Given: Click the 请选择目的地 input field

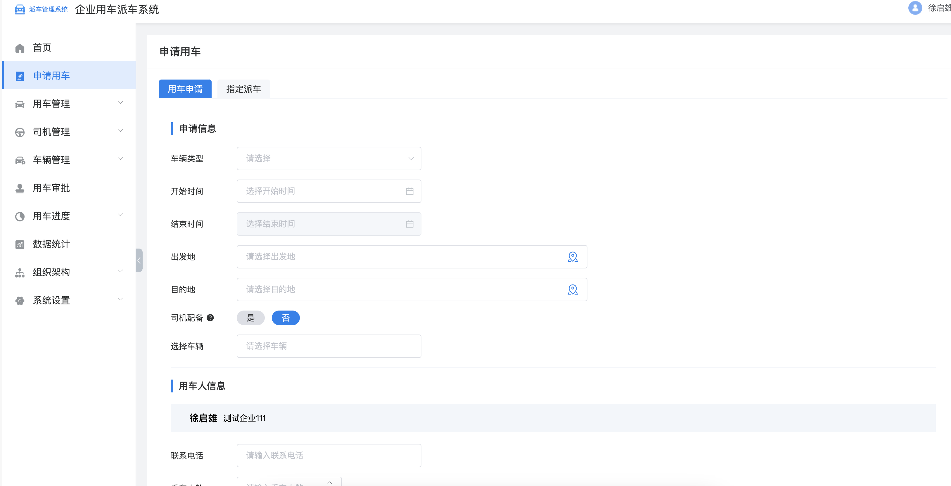Looking at the screenshot, I should (412, 289).
